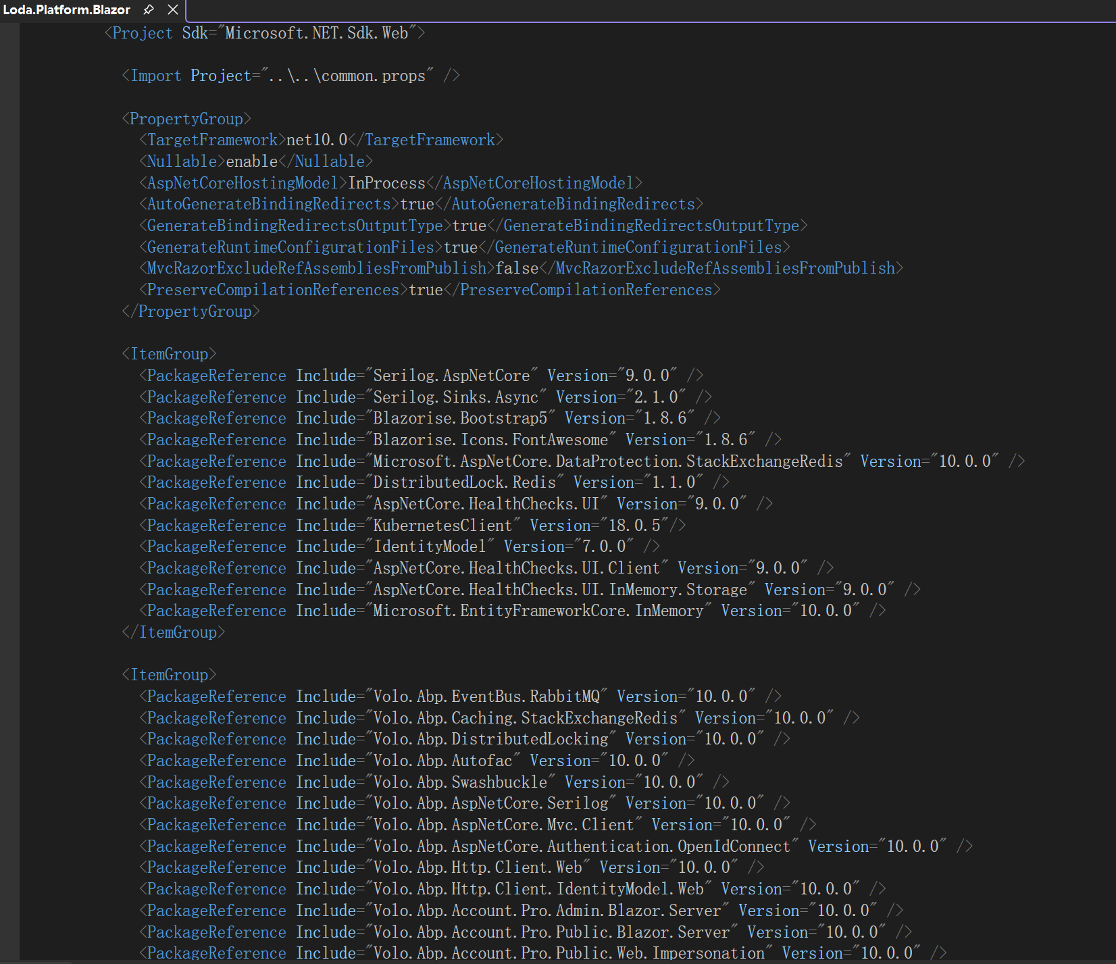Click the 'false' value of MvcRazorExcludeRefAssembliesFromPublish
Image resolution: width=1116 pixels, height=964 pixels.
[x=517, y=268]
